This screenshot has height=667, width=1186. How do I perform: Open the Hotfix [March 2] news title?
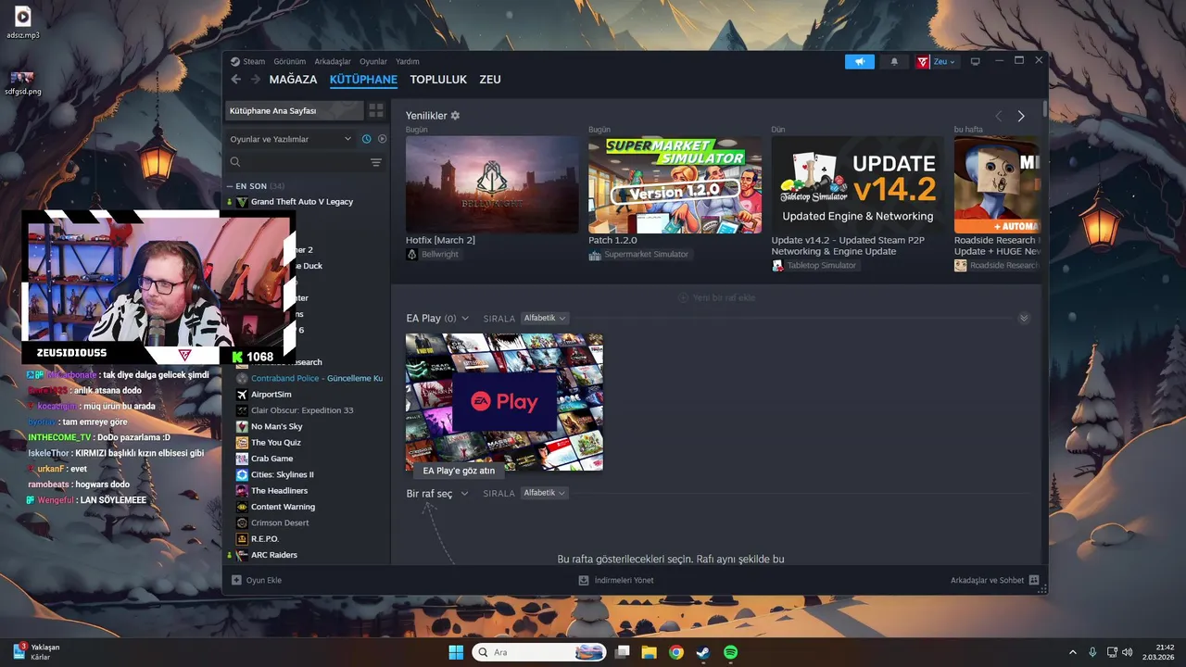click(440, 240)
